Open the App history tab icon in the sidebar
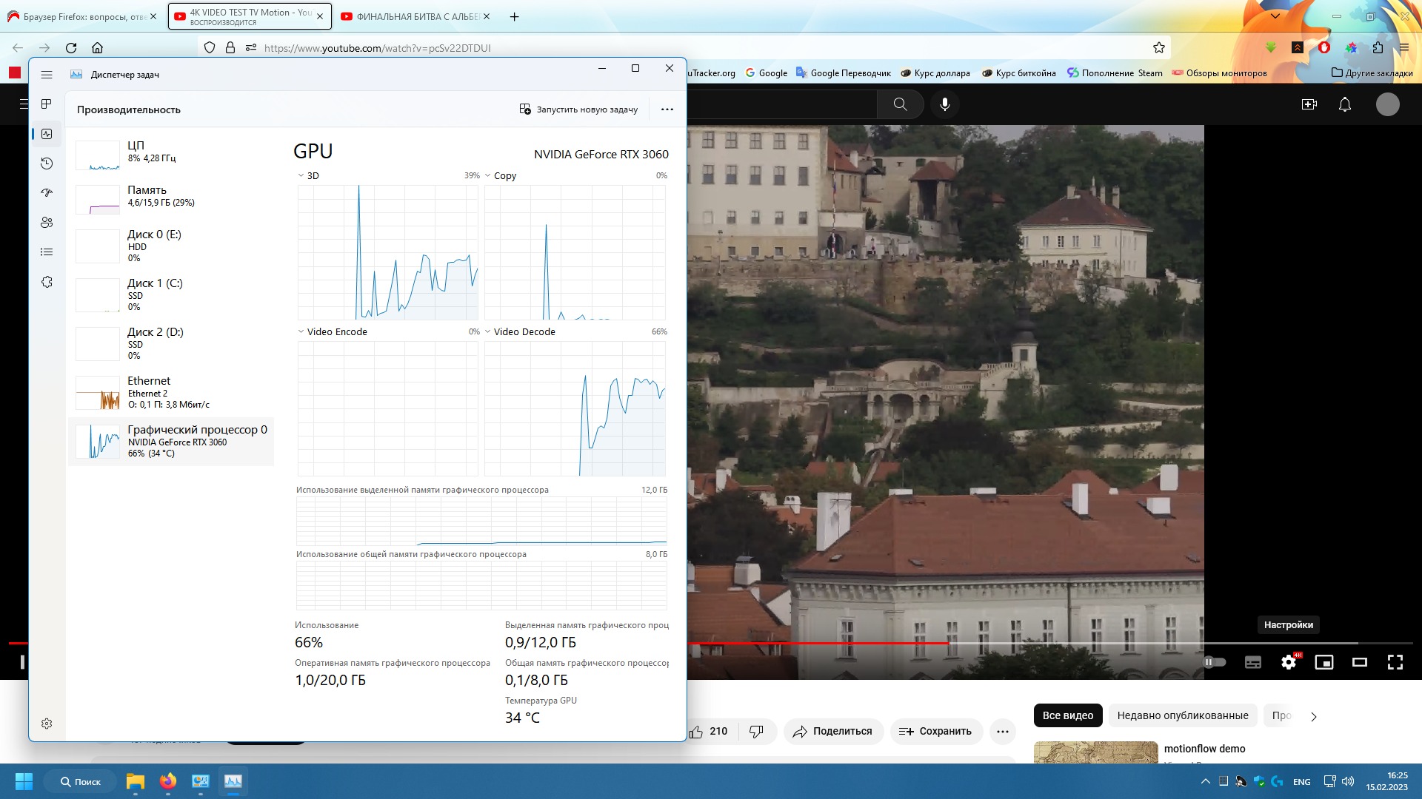Screen dimensions: 1422x799 [47, 163]
